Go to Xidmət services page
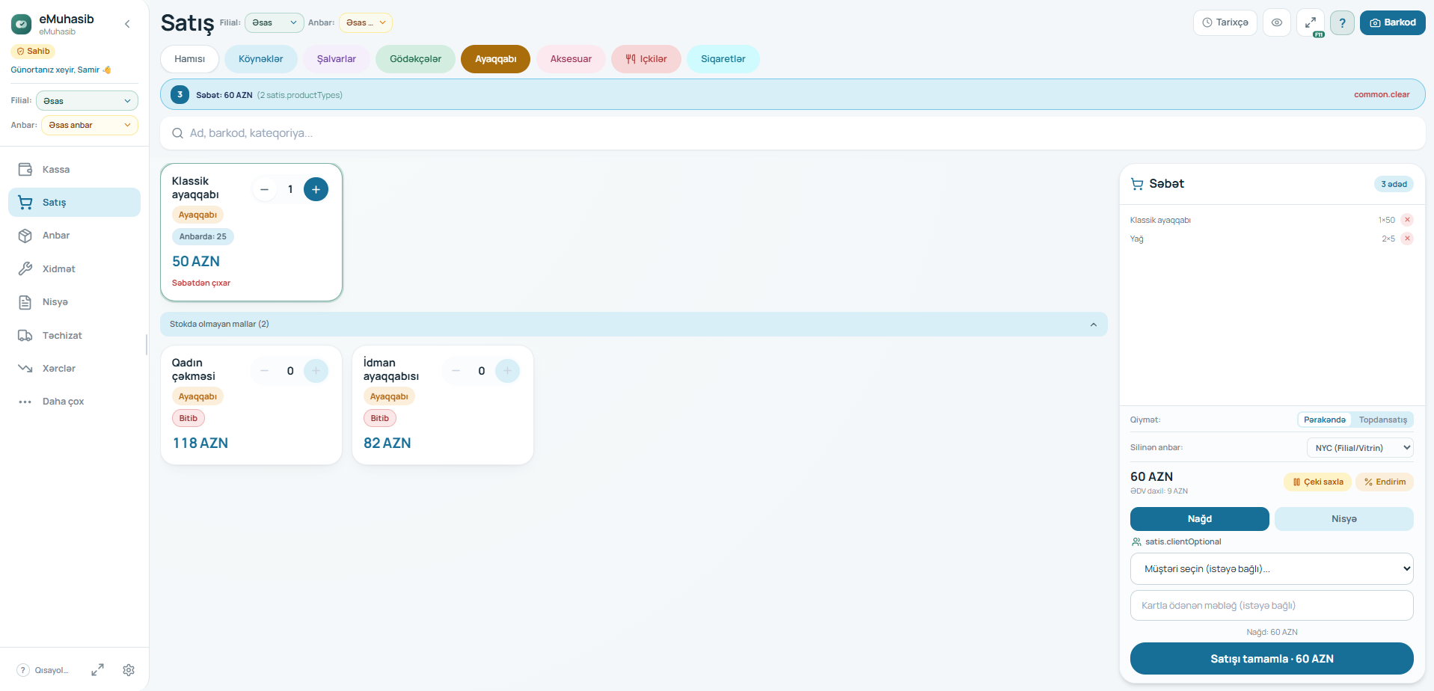 (74, 268)
